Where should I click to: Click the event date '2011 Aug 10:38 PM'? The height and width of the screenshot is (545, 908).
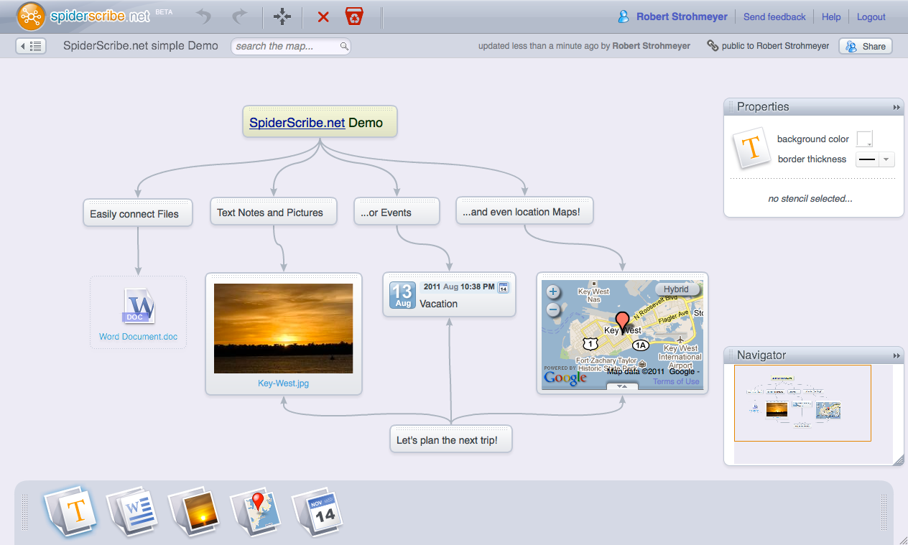[458, 287]
